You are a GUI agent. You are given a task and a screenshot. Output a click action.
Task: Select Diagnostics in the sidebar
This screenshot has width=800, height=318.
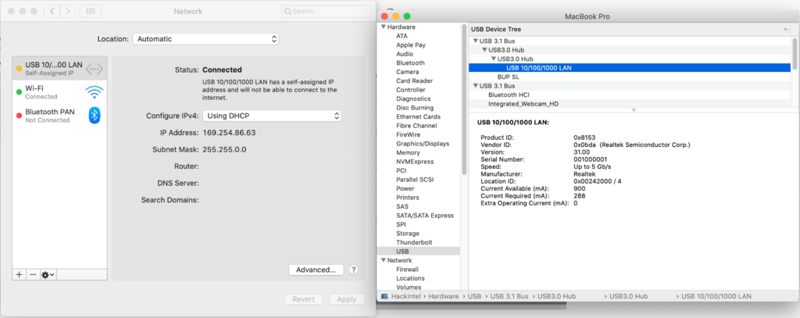(413, 98)
